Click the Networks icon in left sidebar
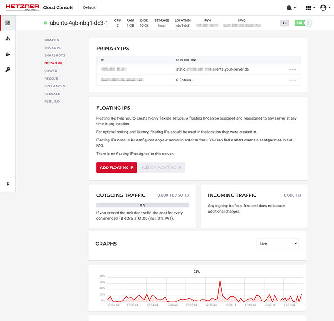 tap(8, 38)
